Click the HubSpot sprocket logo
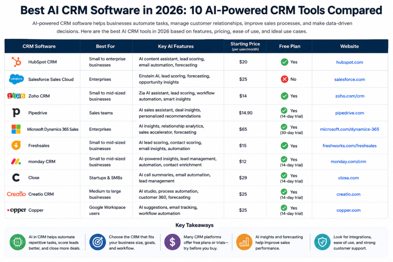 pyautogui.click(x=16, y=62)
